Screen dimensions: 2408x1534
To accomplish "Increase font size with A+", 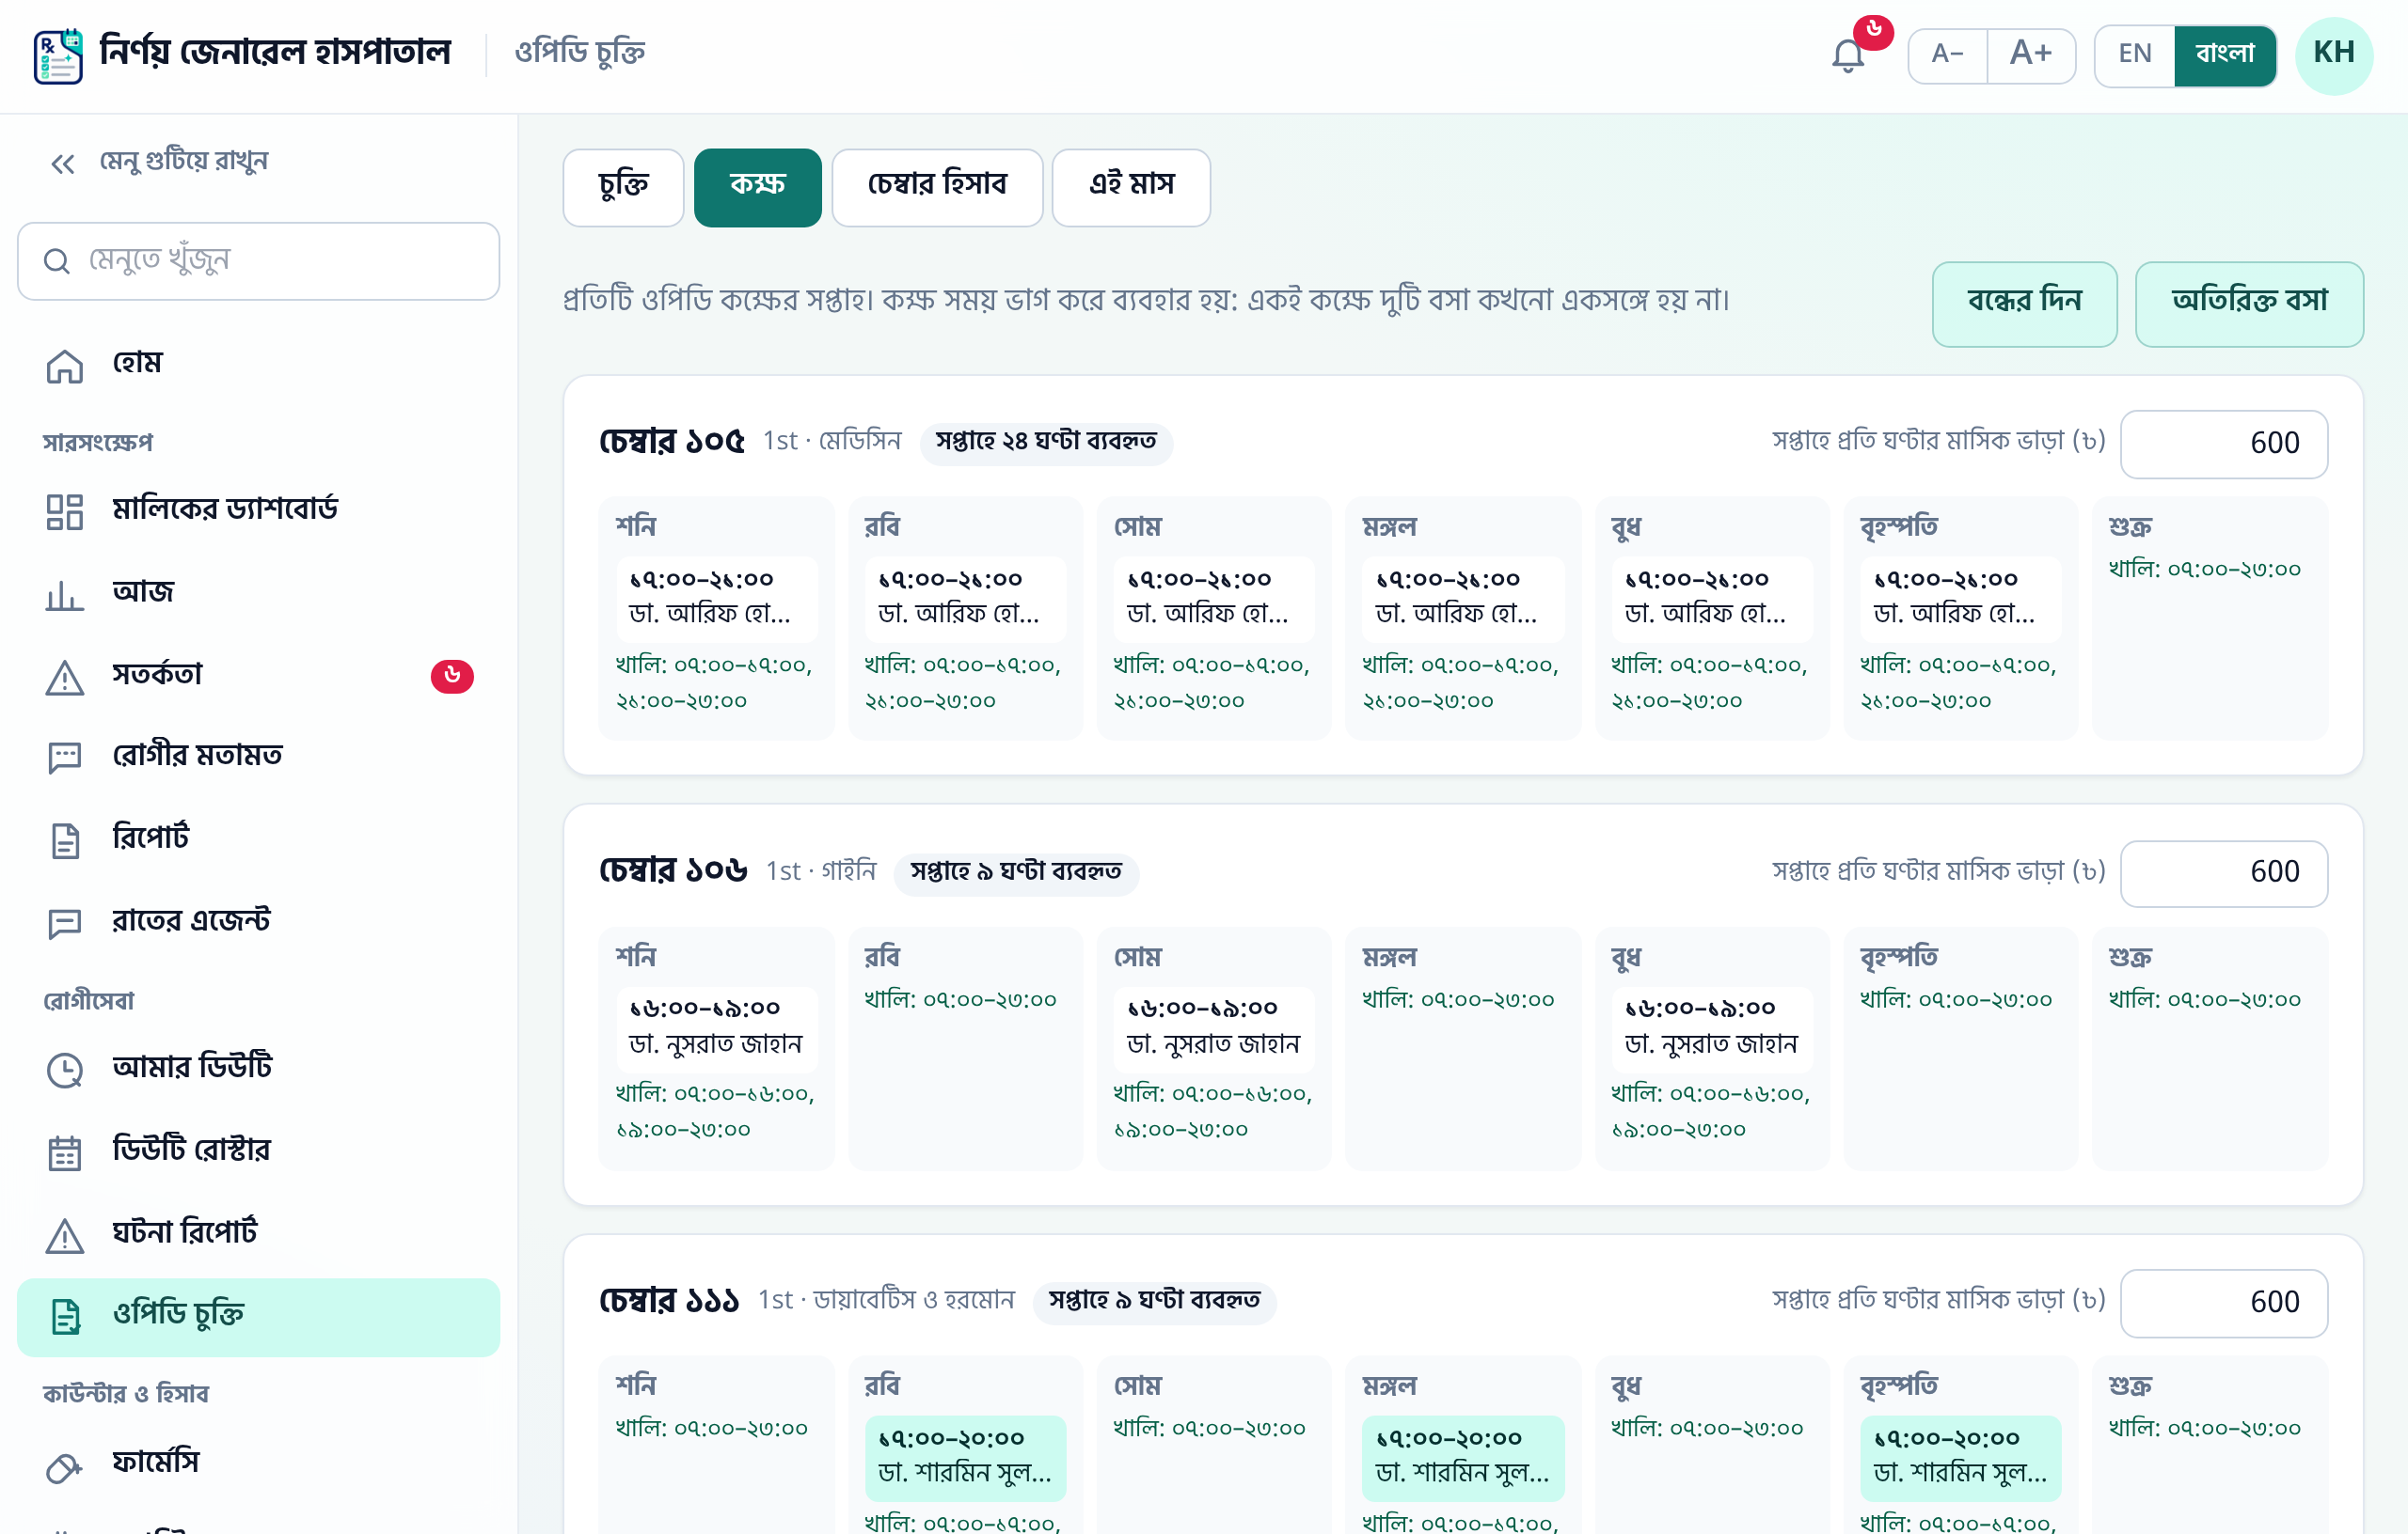I will point(2031,55).
